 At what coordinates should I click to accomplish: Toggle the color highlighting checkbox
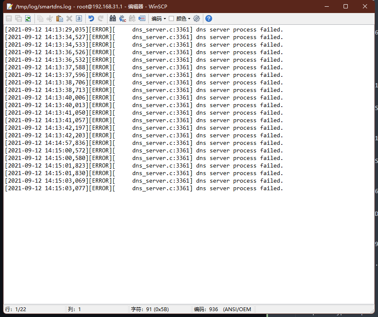(x=172, y=18)
